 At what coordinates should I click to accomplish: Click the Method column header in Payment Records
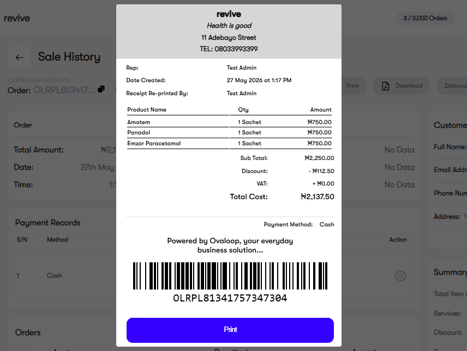click(x=57, y=239)
